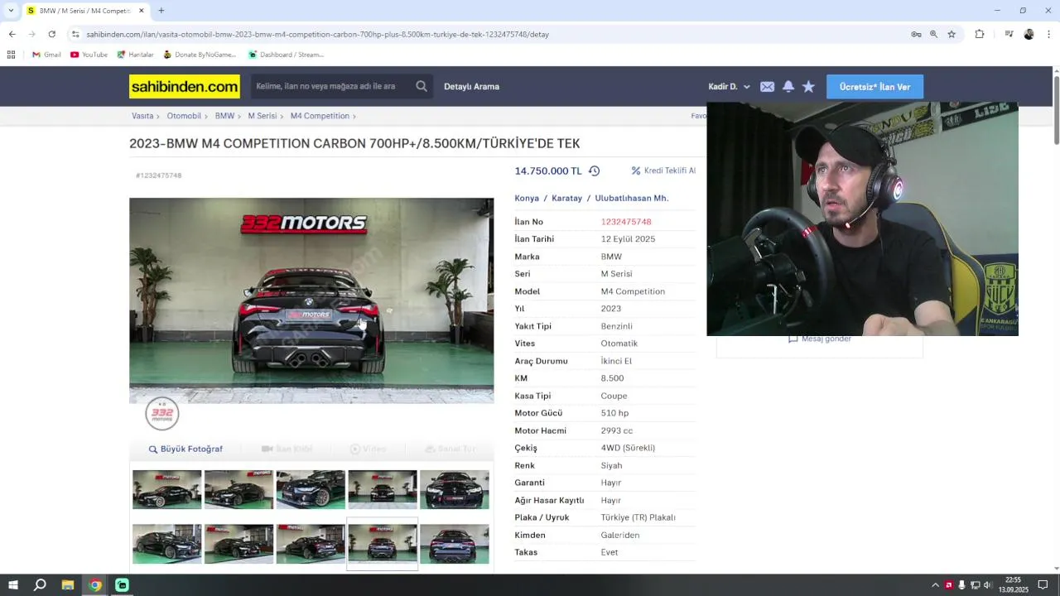Click the Konya location link

(527, 198)
